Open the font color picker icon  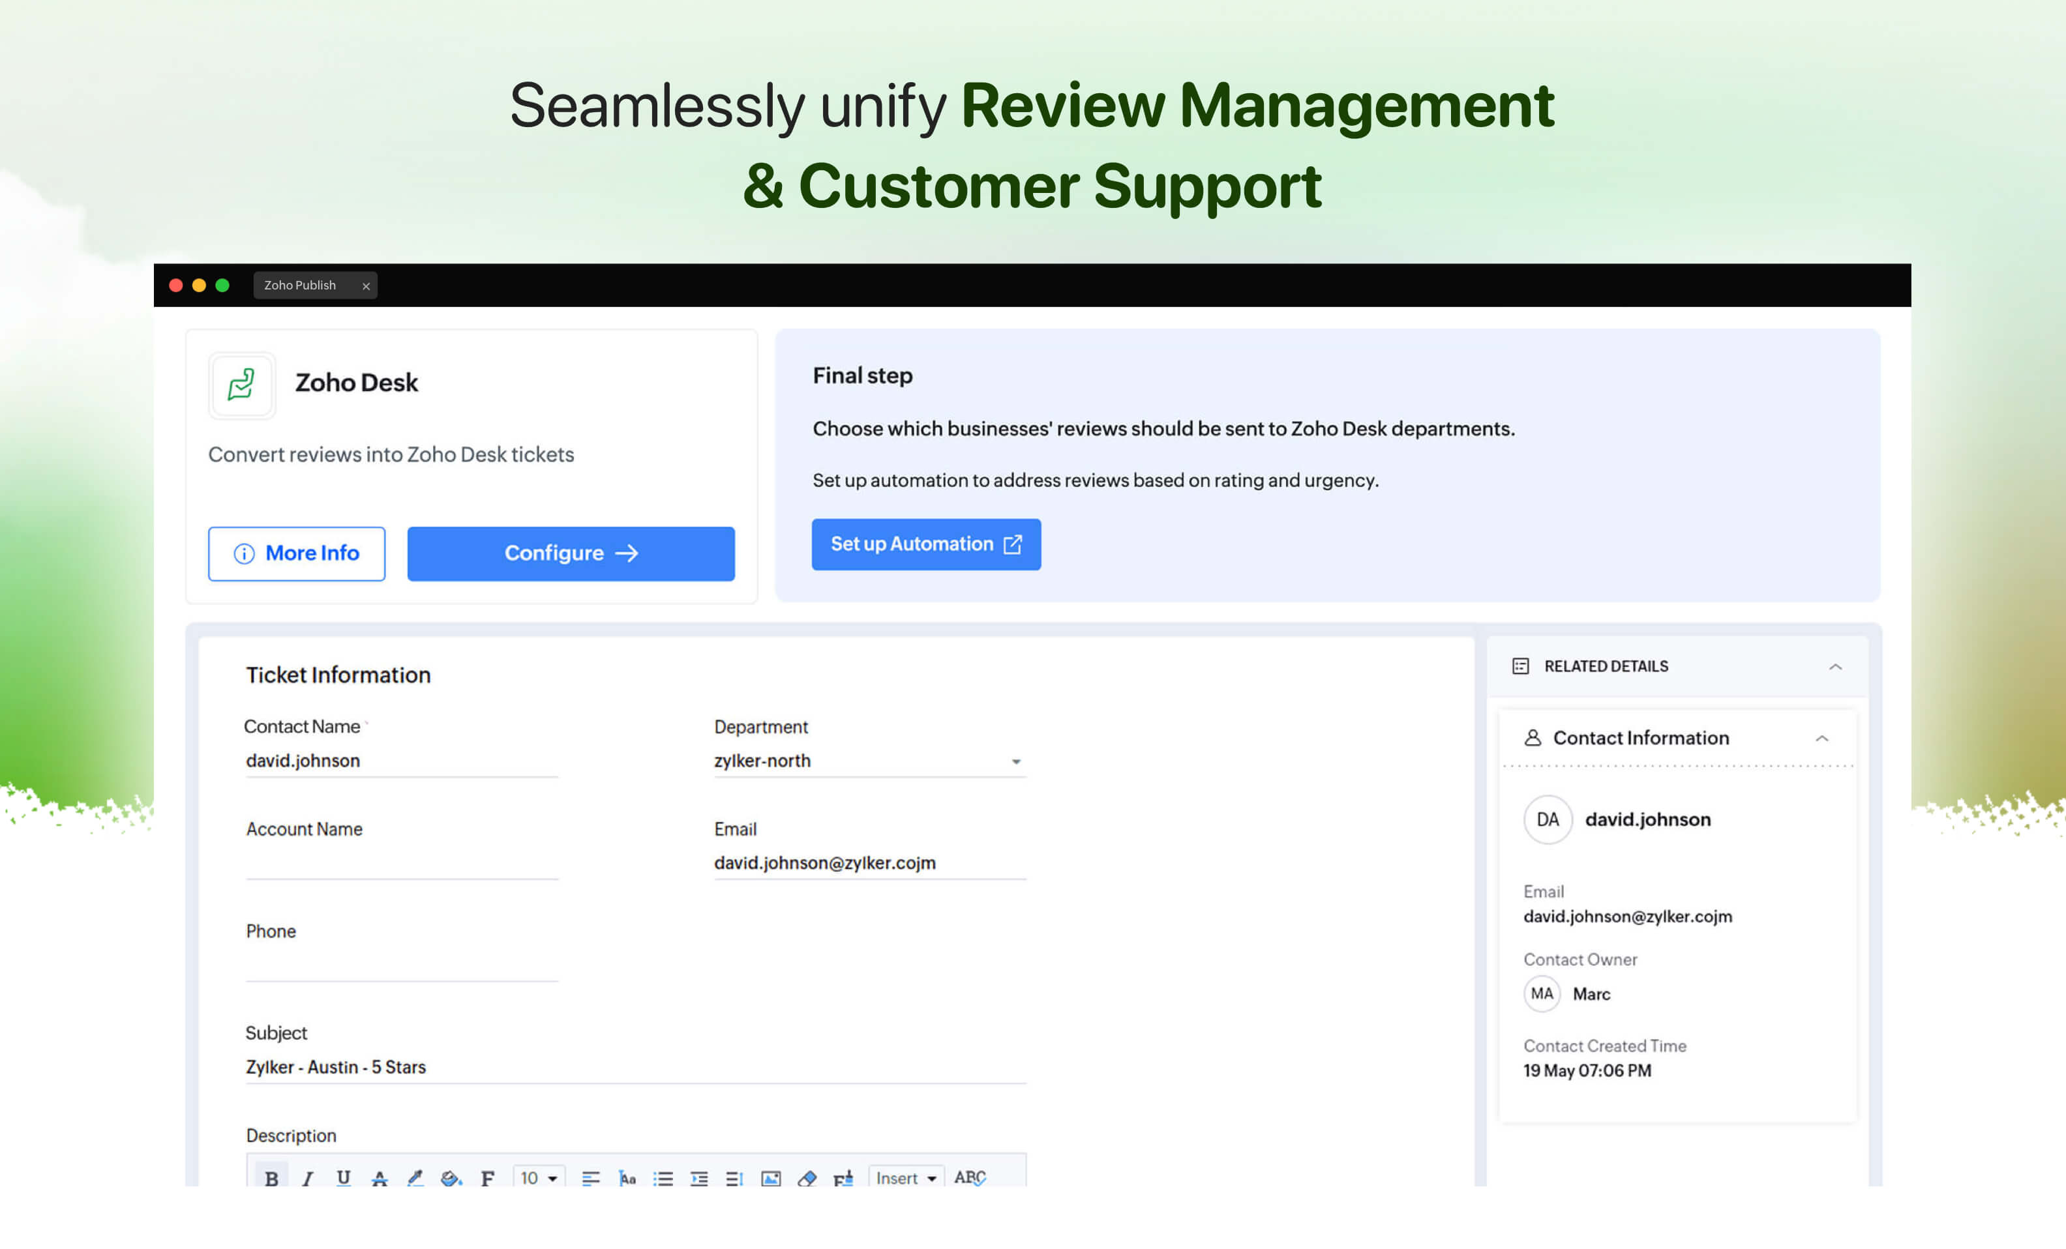click(415, 1178)
